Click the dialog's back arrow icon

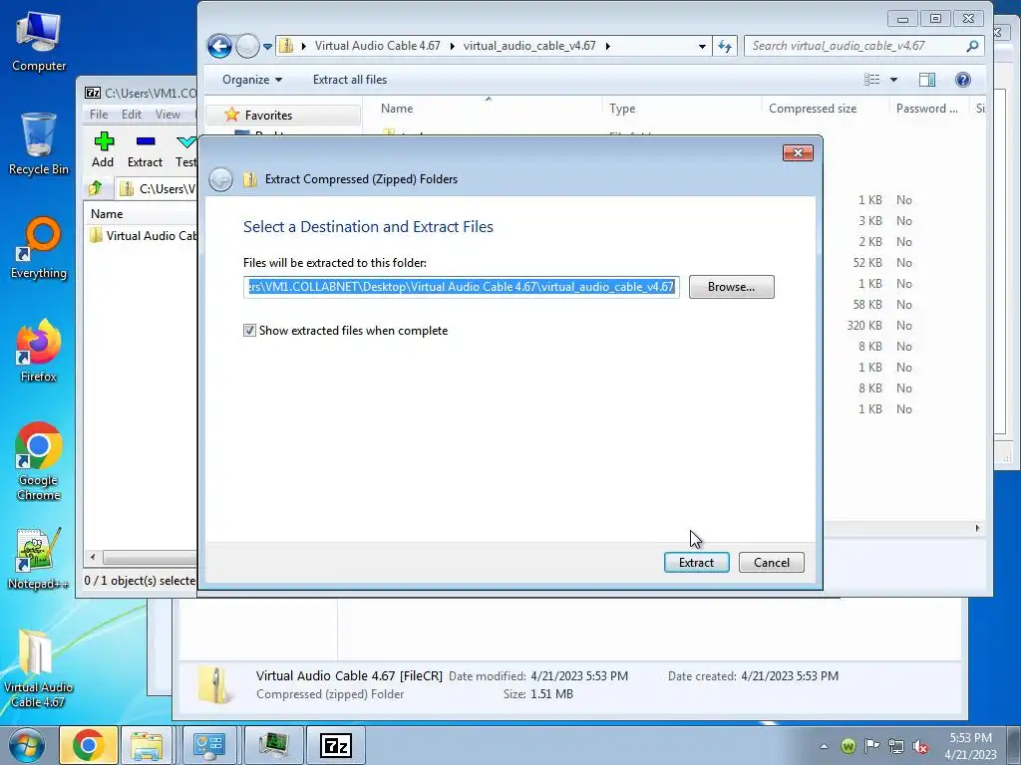point(220,179)
